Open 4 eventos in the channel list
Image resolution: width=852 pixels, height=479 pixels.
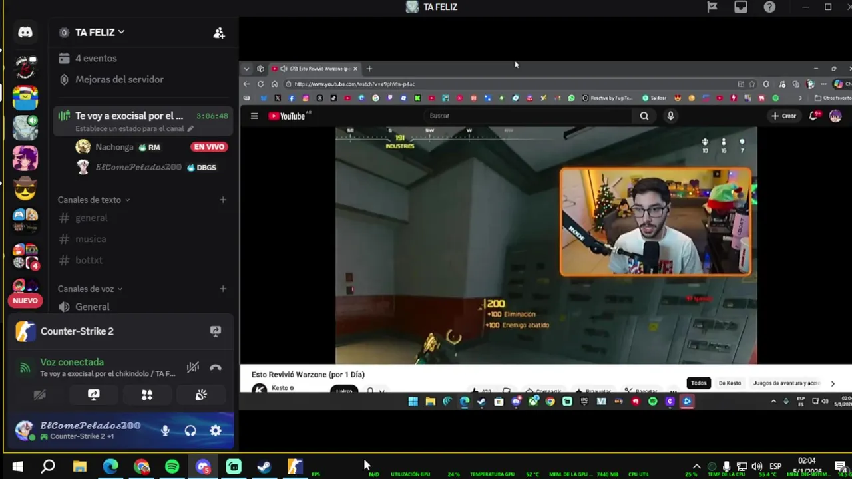click(96, 58)
